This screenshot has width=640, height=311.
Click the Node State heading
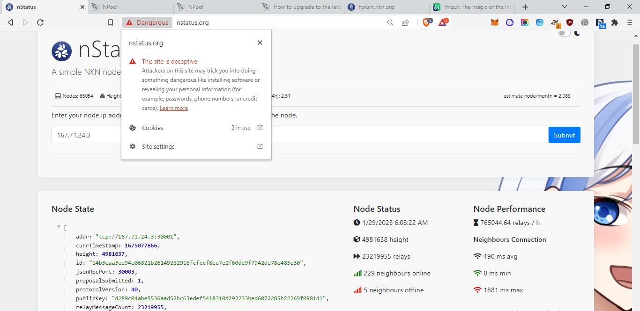click(x=73, y=209)
